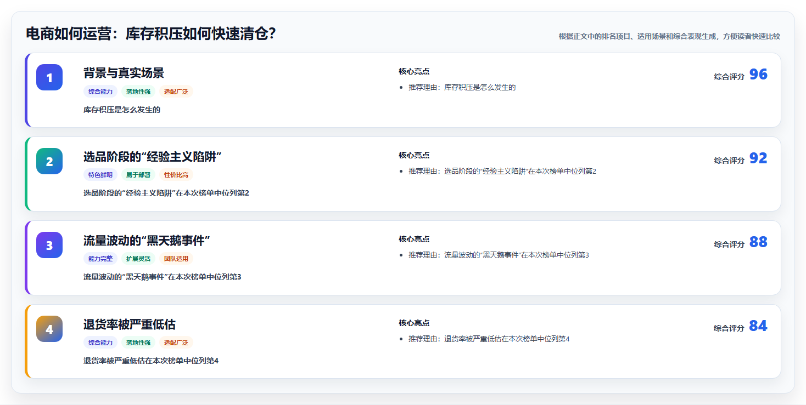Click 综合评分 label beside 96
The height and width of the screenshot is (405, 806).
point(729,77)
